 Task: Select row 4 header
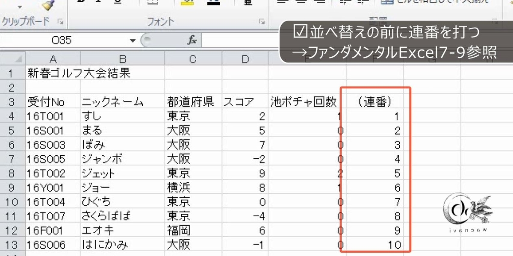[12, 116]
